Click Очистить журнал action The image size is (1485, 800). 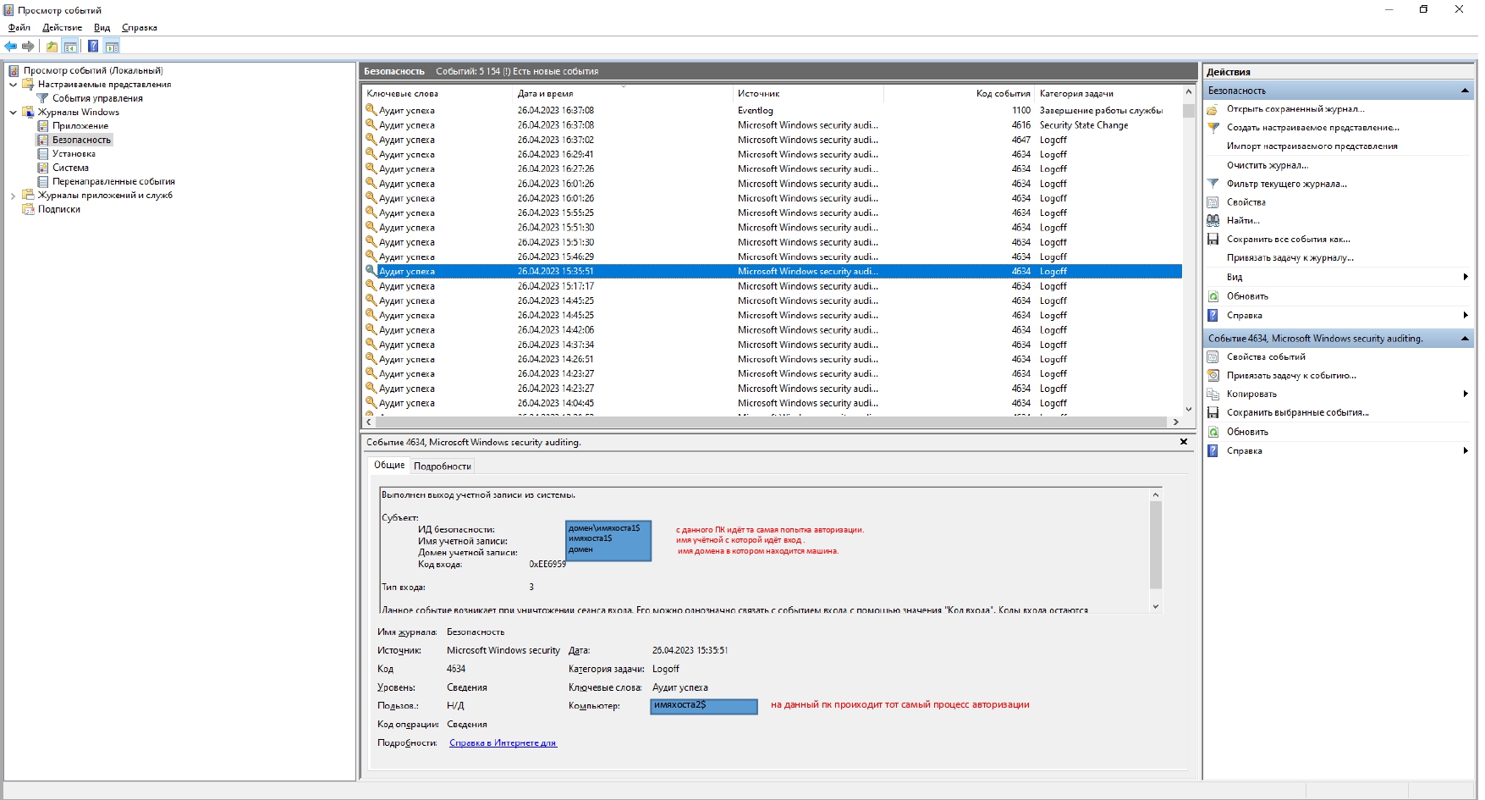[1268, 165]
